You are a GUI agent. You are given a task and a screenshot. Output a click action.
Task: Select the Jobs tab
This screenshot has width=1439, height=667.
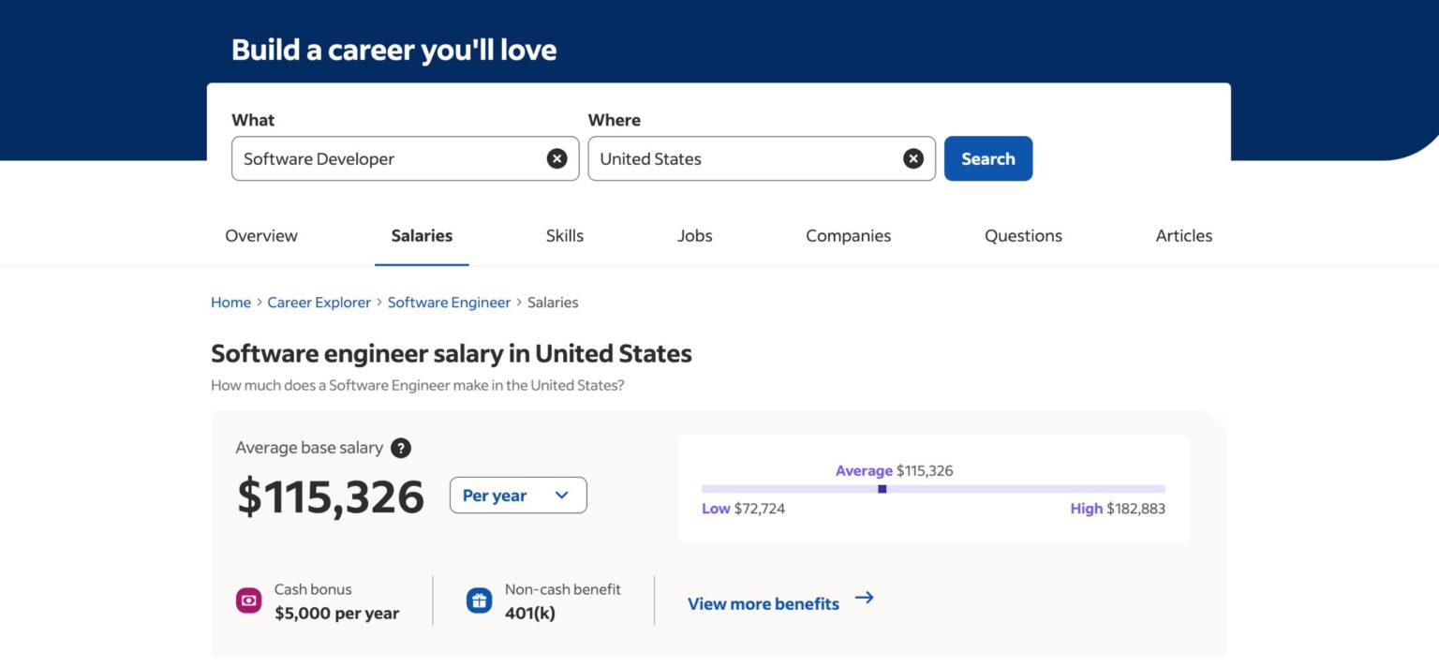pos(694,235)
